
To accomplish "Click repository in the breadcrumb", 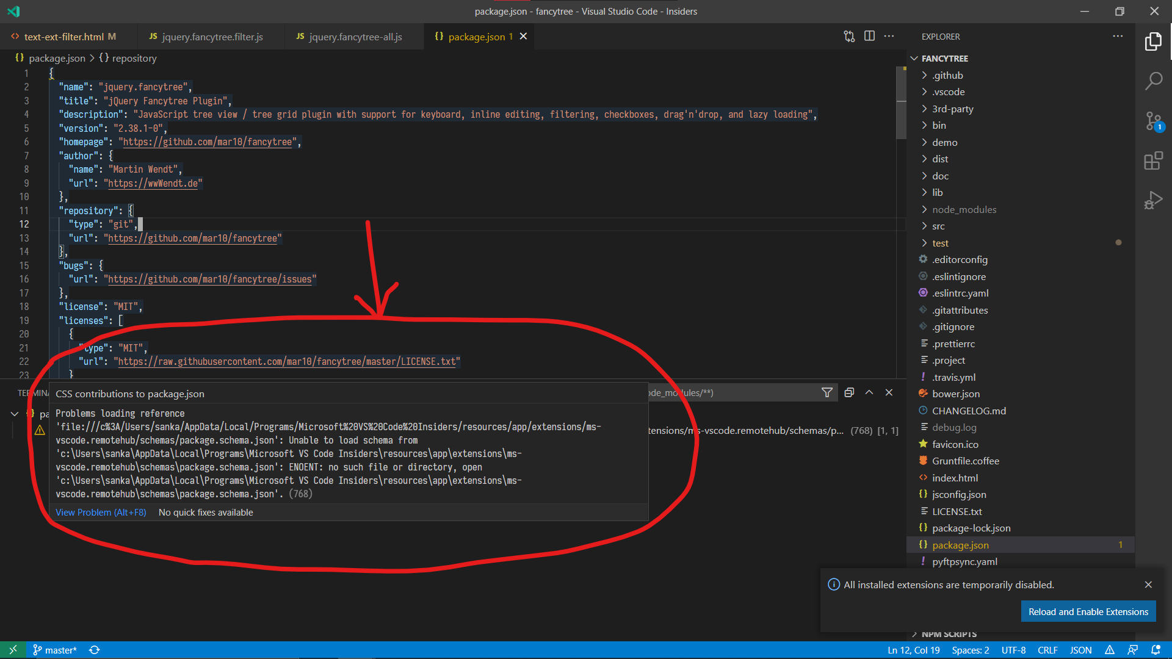I will [x=134, y=58].
